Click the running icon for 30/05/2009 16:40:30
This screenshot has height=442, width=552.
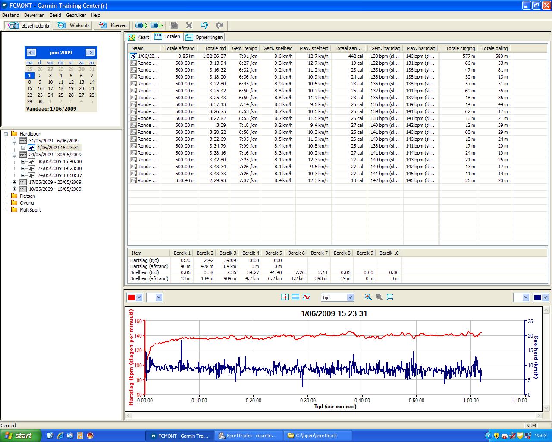(x=31, y=161)
